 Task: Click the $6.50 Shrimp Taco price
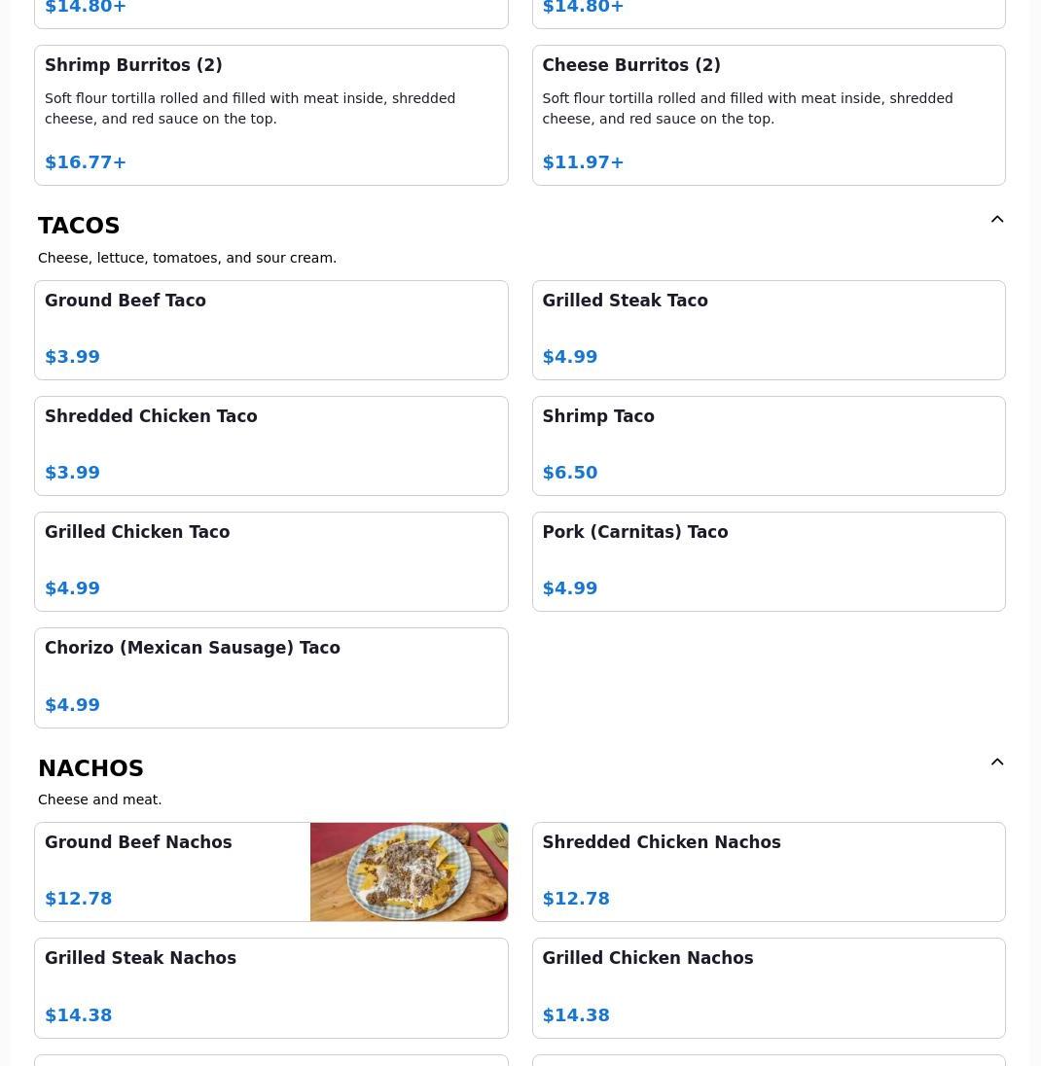click(570, 473)
